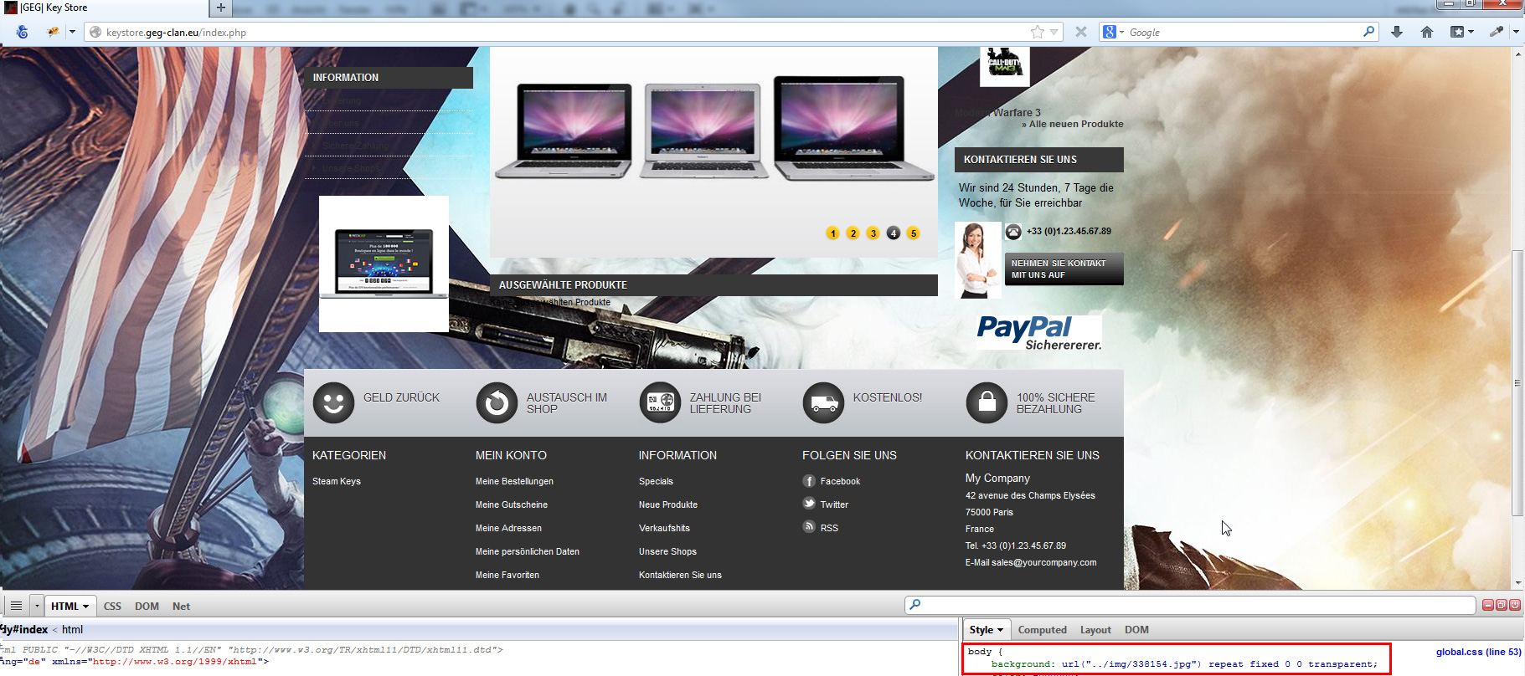1525x676 pixels.
Task: Click the site identity globe icon
Action: pos(95,33)
